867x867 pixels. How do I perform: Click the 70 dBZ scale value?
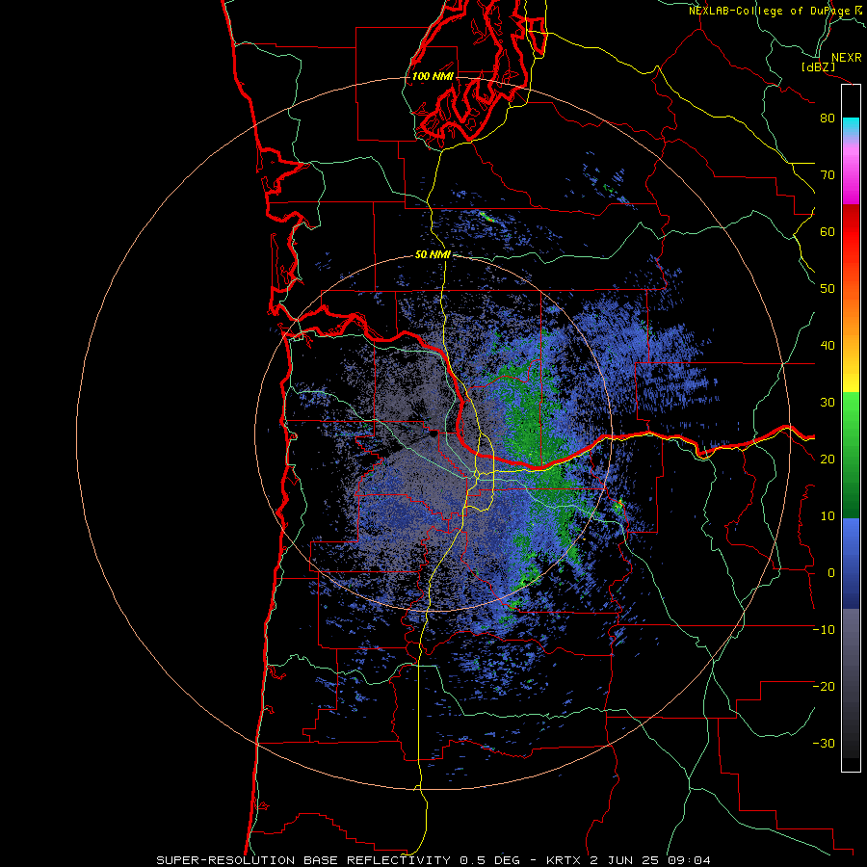coord(828,175)
